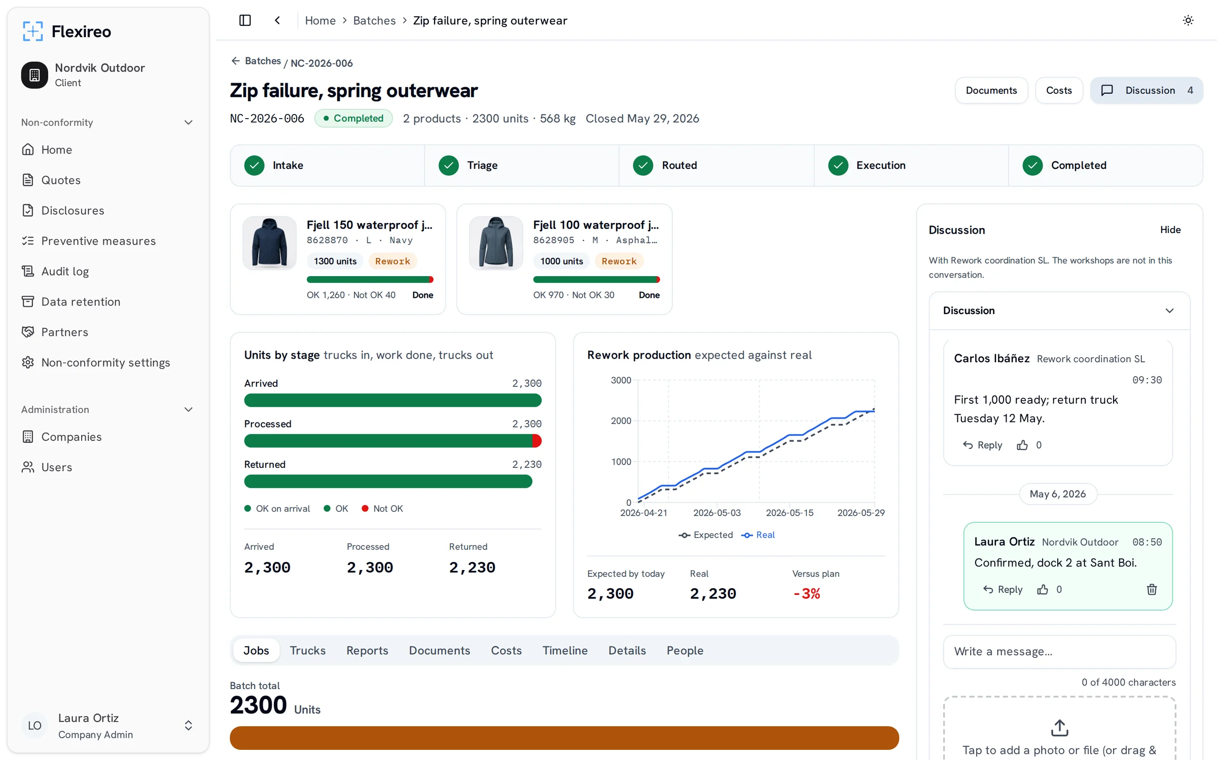This screenshot has height=760, width=1217.
Task: Open Preventive measures in the sidebar
Action: pos(108,241)
